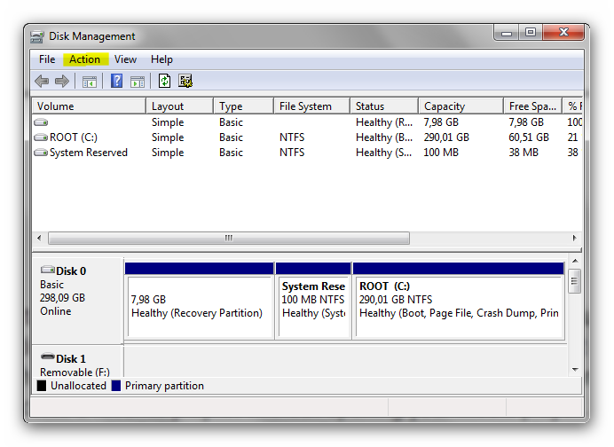The height and width of the screenshot is (447, 614).
Task: Sort by the File System column header
Action: pos(311,106)
